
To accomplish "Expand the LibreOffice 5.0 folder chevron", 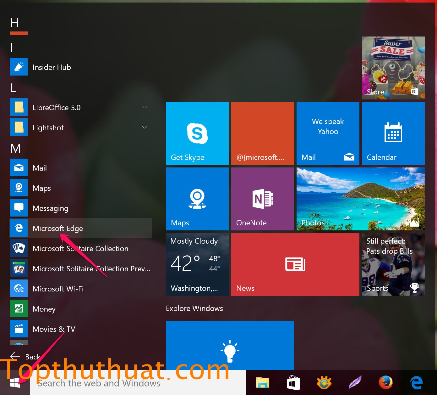I will pos(145,107).
